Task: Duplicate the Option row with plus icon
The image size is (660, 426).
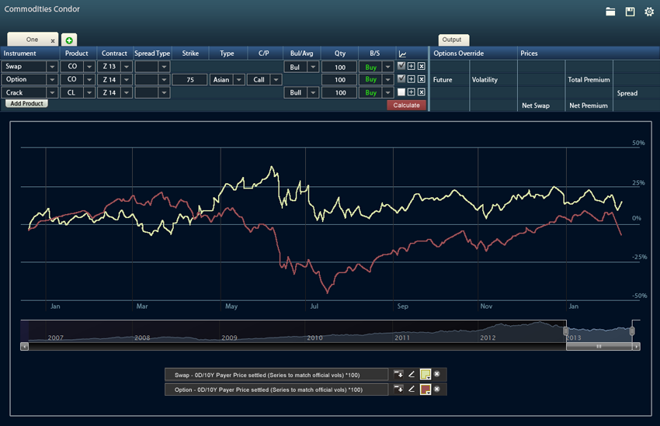Action: coord(412,79)
